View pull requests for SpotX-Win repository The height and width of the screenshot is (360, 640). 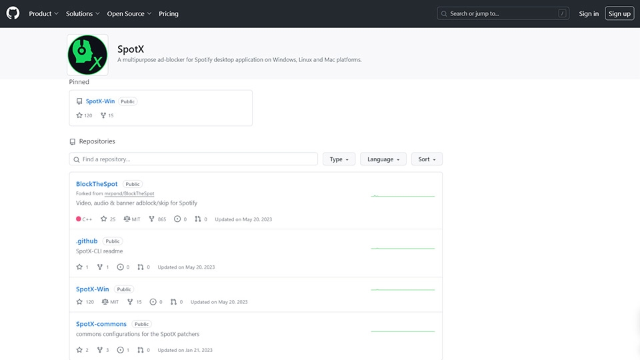coord(177,302)
